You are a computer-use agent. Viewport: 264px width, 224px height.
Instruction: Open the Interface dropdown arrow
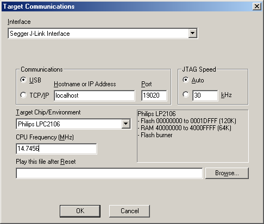click(192, 33)
